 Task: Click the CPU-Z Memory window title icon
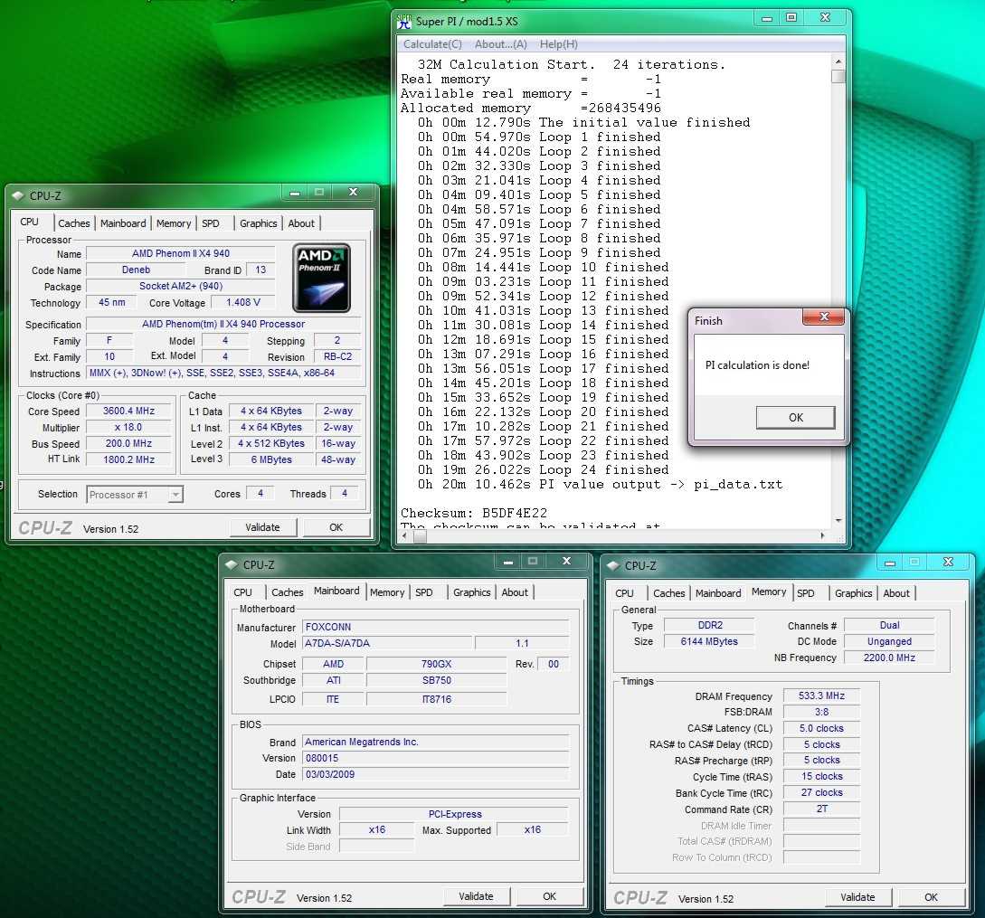tap(612, 565)
